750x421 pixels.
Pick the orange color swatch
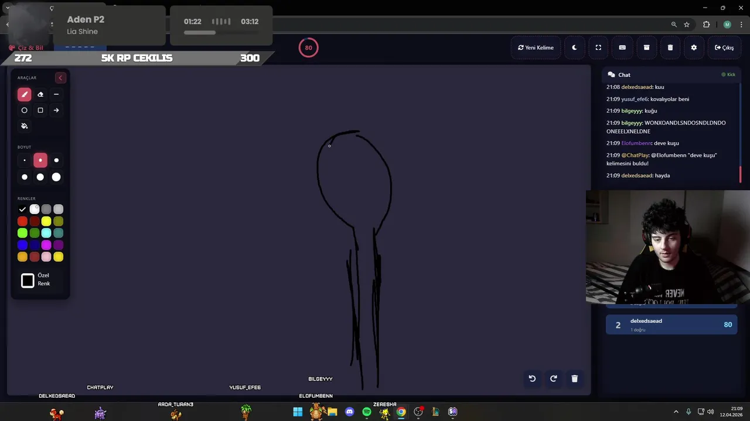pyautogui.click(x=22, y=257)
